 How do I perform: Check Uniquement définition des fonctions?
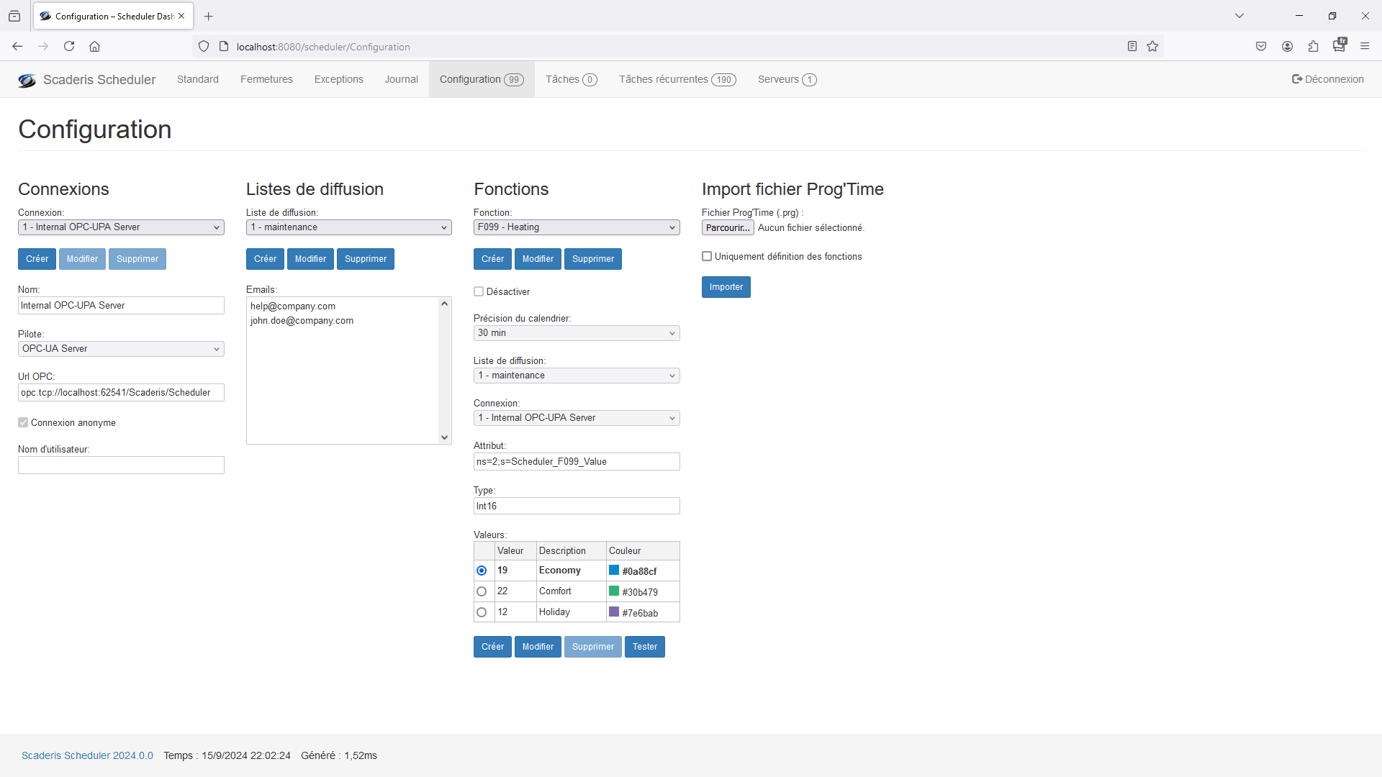point(707,256)
